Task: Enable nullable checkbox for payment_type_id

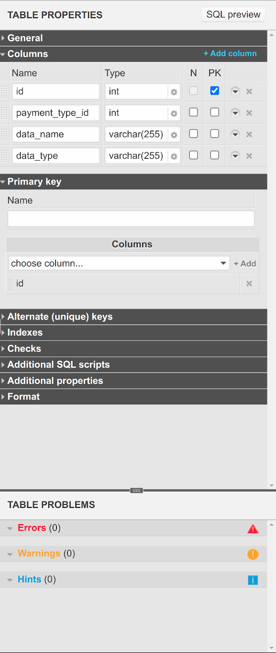Action: tap(193, 112)
